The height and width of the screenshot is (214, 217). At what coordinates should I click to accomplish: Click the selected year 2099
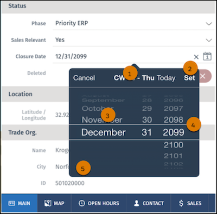(x=174, y=132)
